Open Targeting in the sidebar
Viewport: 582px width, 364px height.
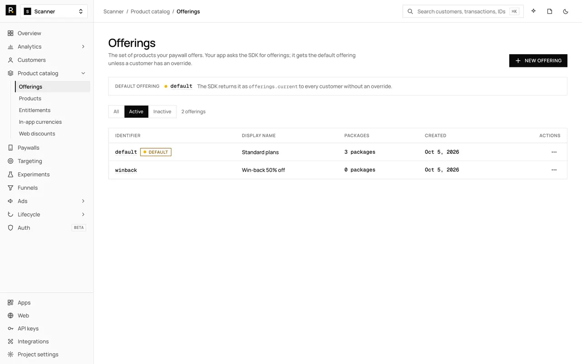(x=47, y=161)
